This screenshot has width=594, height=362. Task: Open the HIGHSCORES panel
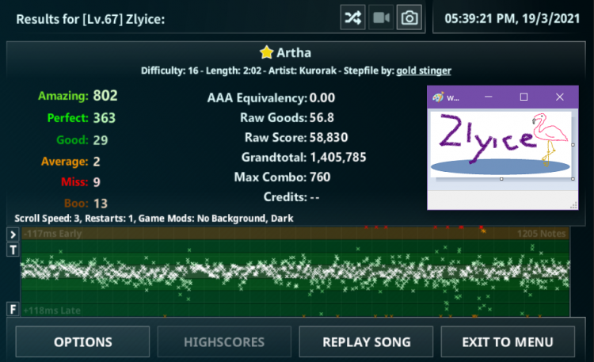tap(224, 341)
